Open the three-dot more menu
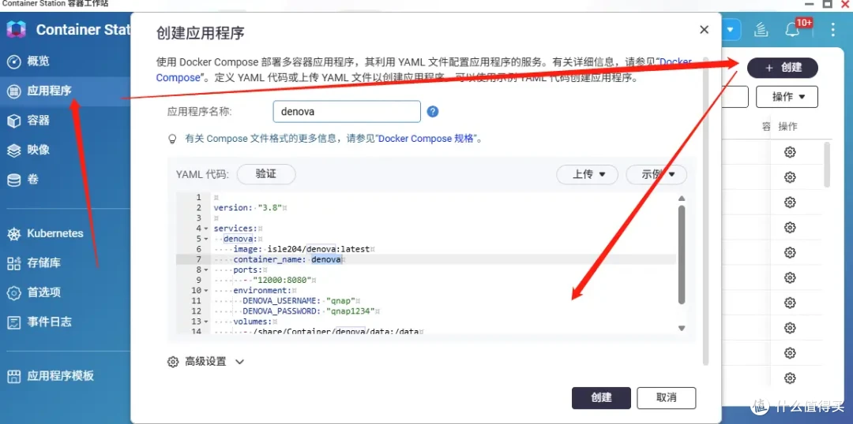The image size is (853, 424). tap(832, 29)
